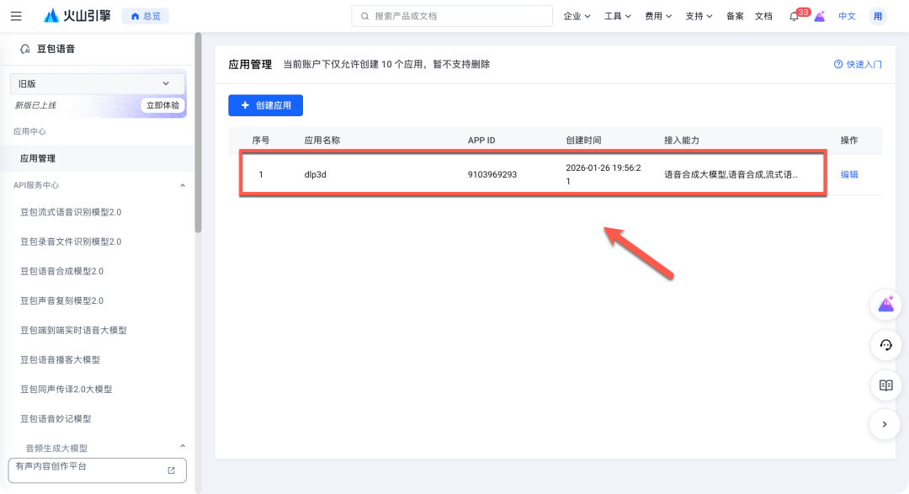Open the 企业 dropdown menu
This screenshot has height=494, width=909.
[x=577, y=16]
